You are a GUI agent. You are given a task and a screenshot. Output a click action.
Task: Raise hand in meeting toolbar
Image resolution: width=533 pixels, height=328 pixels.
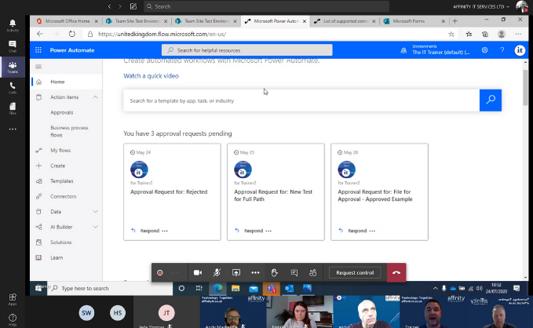point(274,272)
